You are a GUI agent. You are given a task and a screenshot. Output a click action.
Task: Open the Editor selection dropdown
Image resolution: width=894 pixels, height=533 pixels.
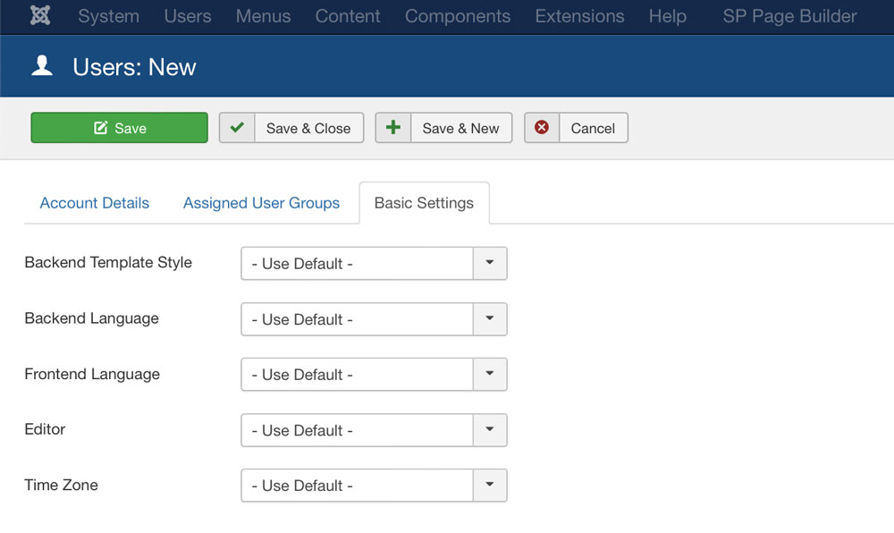489,430
